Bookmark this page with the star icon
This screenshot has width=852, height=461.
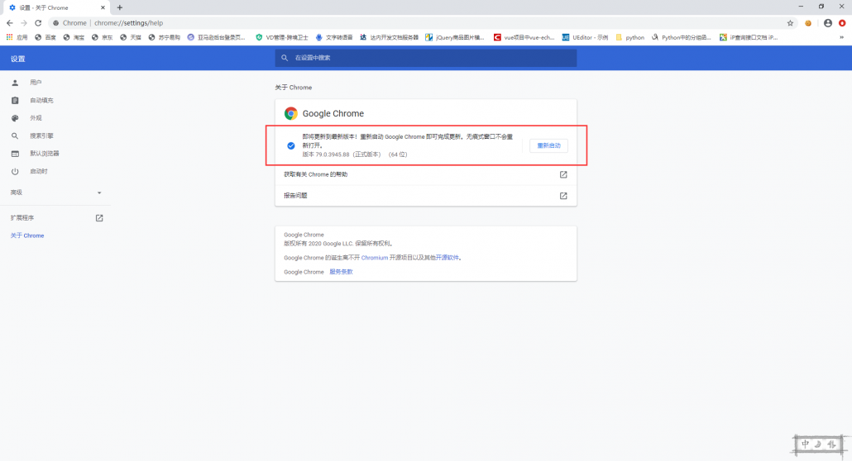tap(790, 23)
